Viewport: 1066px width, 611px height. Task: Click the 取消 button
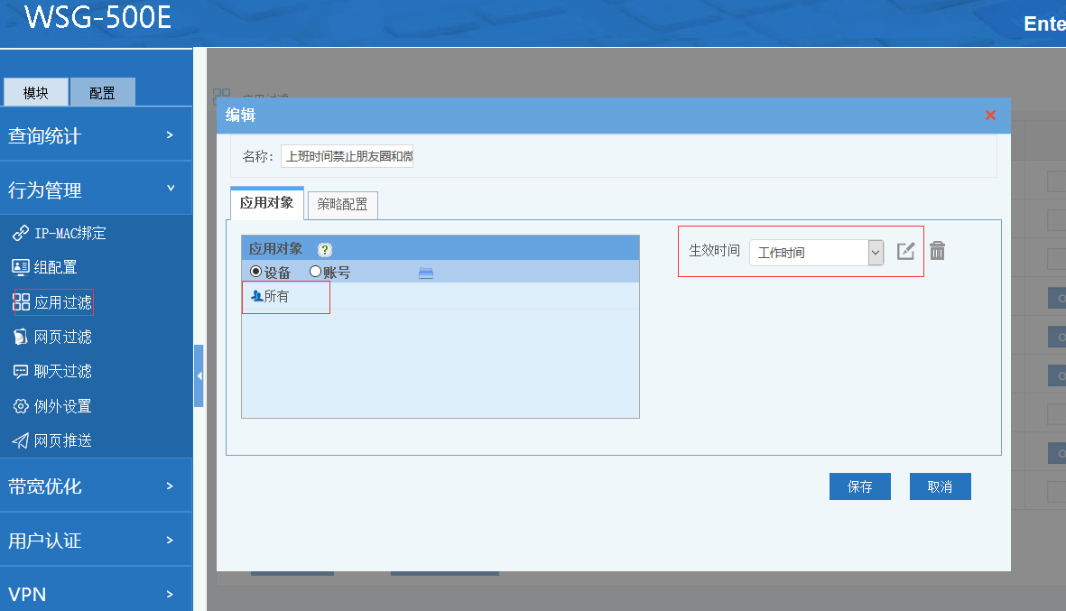940,486
